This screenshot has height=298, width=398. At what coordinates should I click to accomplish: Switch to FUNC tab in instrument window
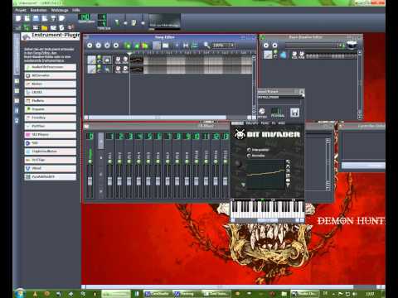265,123
